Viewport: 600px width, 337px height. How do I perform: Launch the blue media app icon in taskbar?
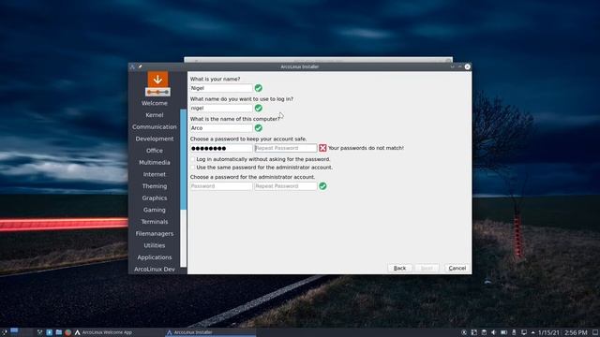(49, 332)
